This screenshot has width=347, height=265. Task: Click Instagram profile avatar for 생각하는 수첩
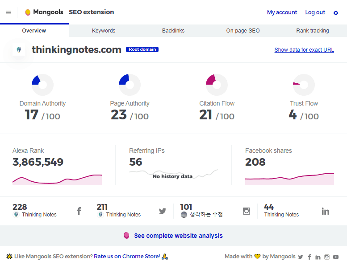click(x=184, y=215)
